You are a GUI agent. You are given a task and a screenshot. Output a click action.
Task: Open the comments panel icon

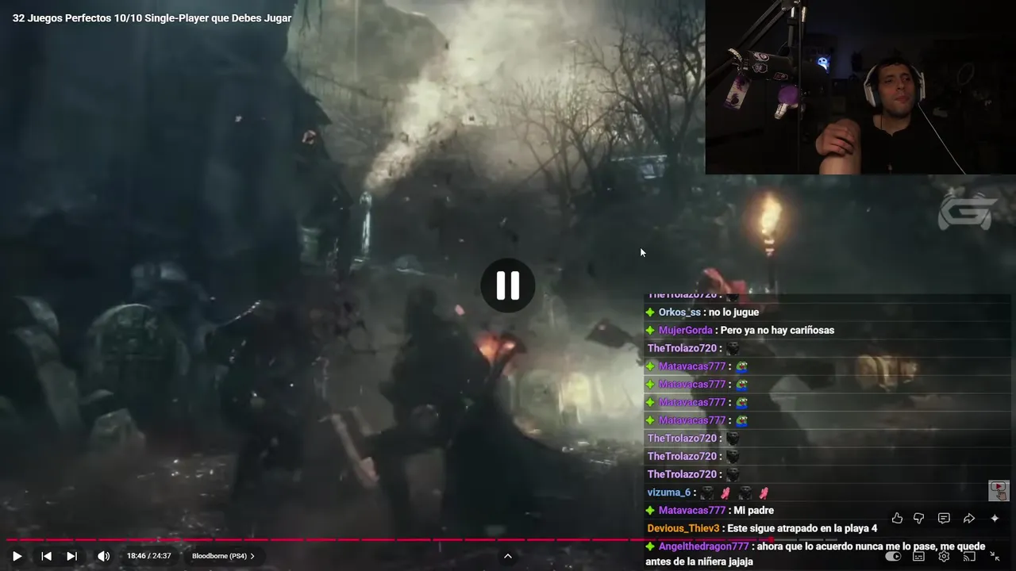(x=944, y=518)
